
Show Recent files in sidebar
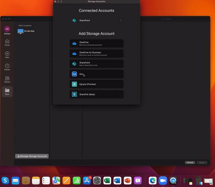7,68
